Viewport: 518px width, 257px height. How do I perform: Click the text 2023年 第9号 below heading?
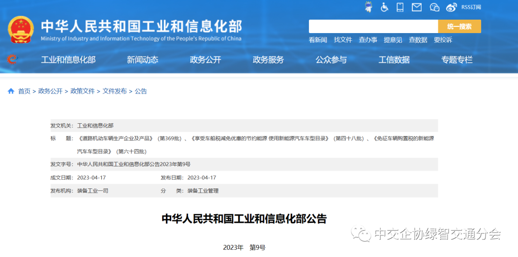coord(244,248)
